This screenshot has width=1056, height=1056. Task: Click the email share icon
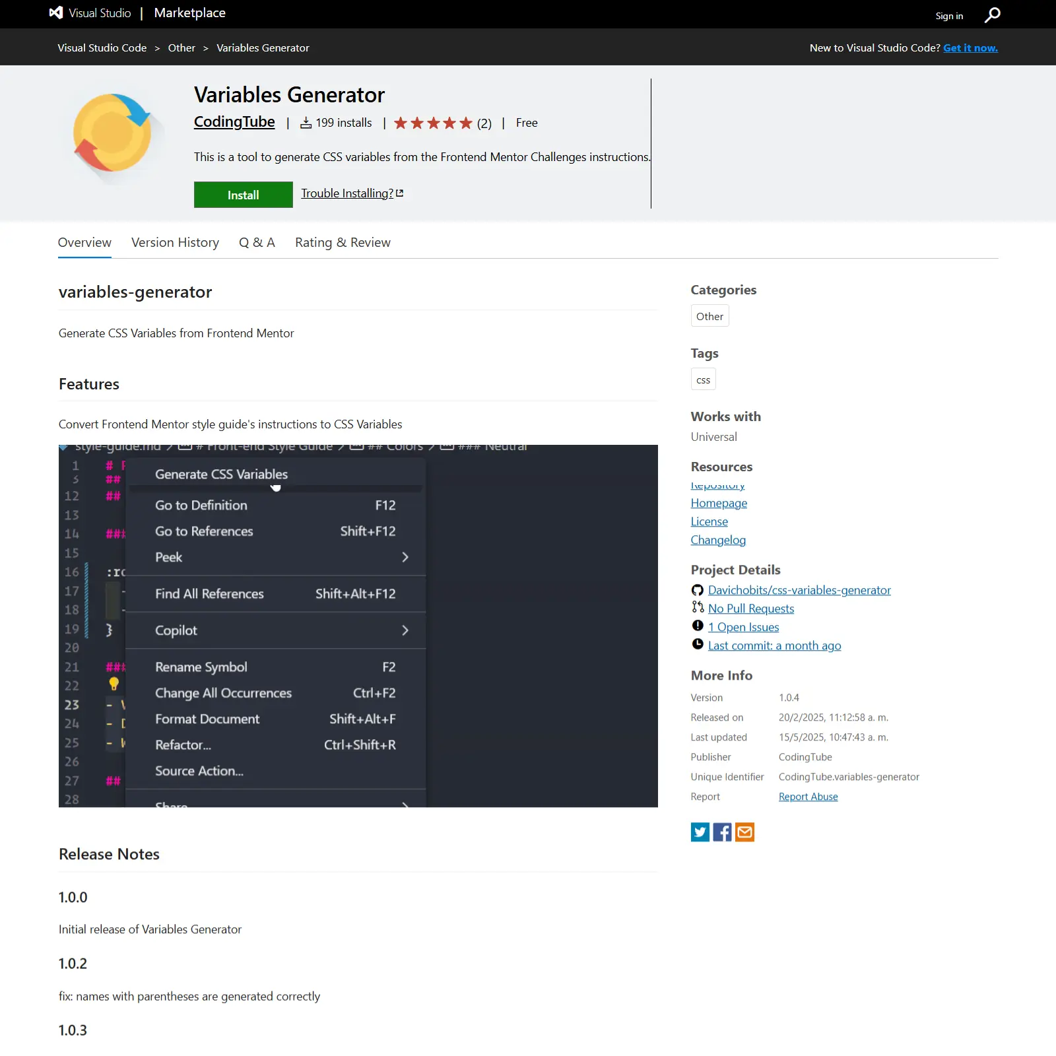(x=744, y=832)
